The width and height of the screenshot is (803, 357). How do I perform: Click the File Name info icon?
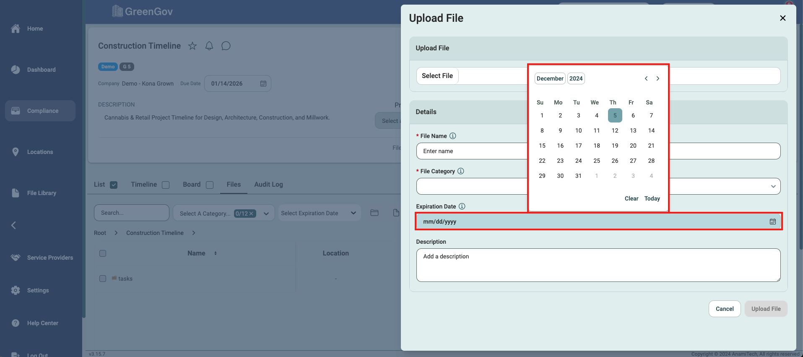(x=453, y=136)
